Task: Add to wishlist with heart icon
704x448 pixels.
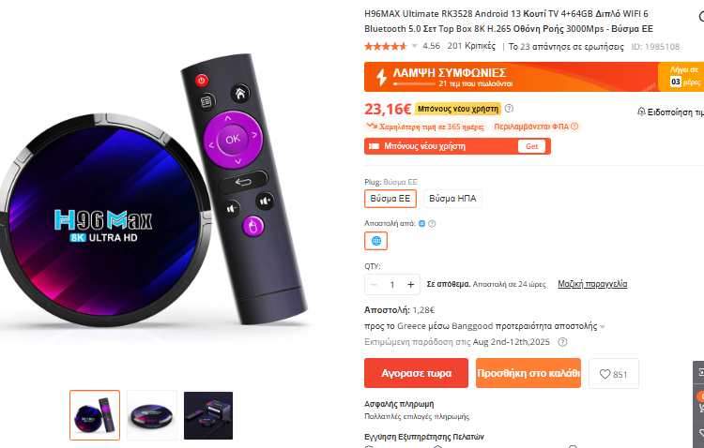Action: pos(613,374)
